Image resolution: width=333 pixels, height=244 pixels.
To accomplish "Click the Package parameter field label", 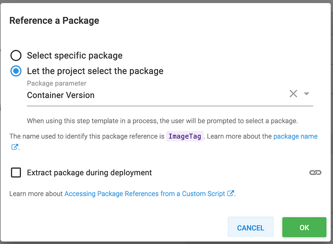I will click(x=56, y=83).
